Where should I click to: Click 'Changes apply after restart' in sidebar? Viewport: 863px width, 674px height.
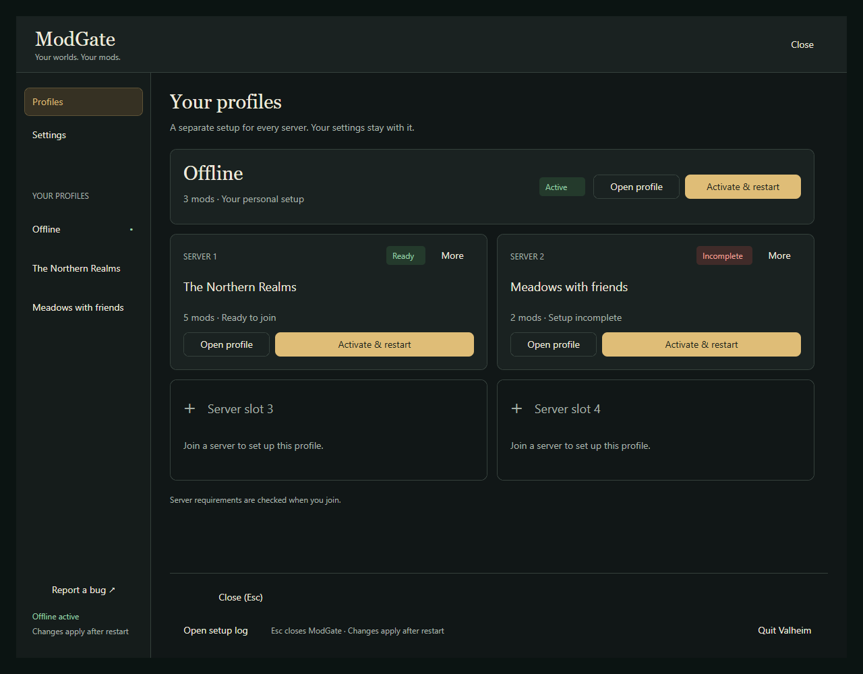[x=80, y=632]
